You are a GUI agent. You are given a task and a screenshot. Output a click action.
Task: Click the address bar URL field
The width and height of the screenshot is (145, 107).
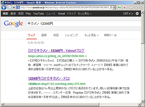pyautogui.click(x=65, y=8)
